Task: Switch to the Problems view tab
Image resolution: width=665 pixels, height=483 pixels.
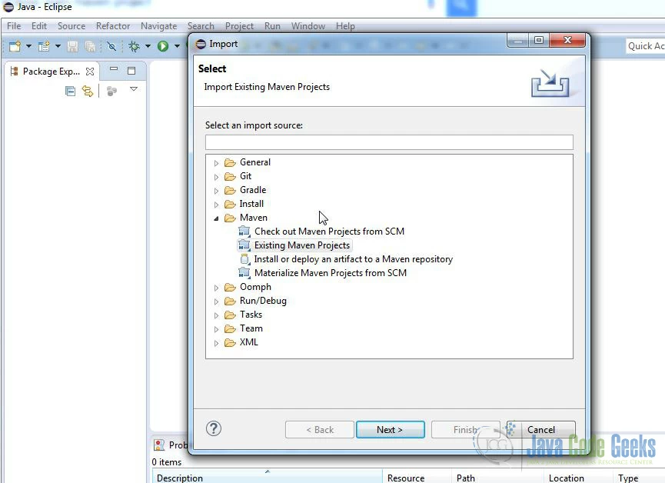Action: point(171,445)
